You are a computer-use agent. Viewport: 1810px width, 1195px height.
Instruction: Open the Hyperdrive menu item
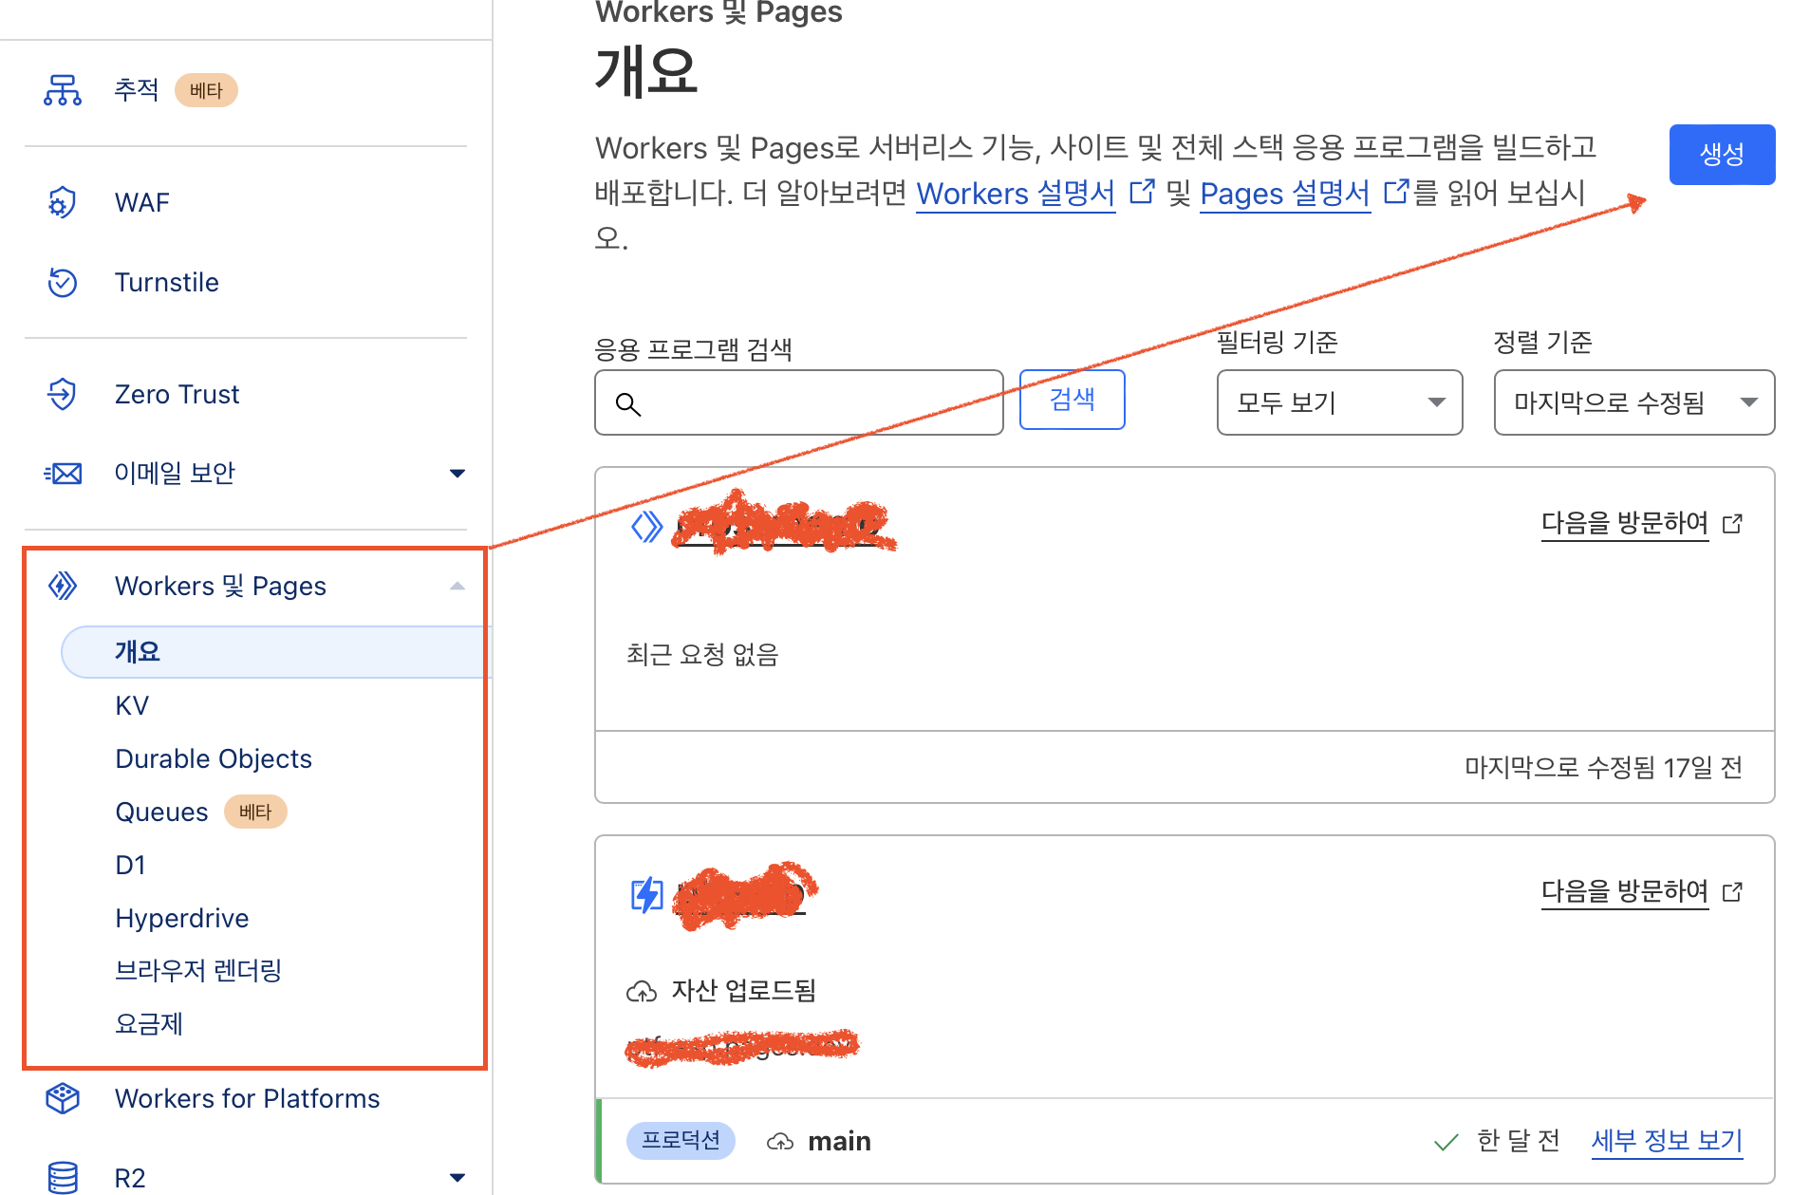coord(182,918)
